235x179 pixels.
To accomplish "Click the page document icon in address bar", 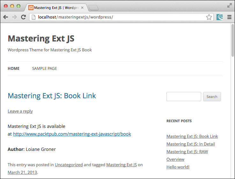I will click(x=34, y=17).
